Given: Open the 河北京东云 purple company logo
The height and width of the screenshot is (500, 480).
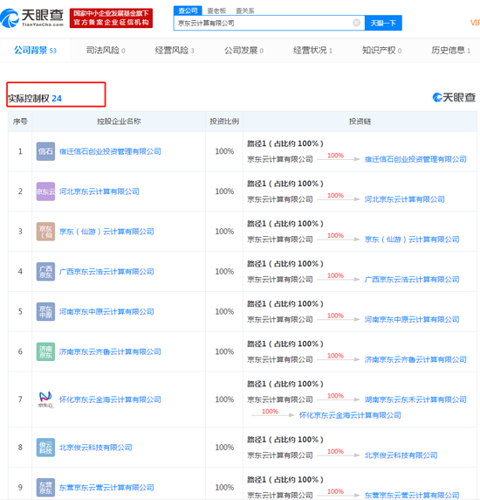Looking at the screenshot, I should (45, 191).
